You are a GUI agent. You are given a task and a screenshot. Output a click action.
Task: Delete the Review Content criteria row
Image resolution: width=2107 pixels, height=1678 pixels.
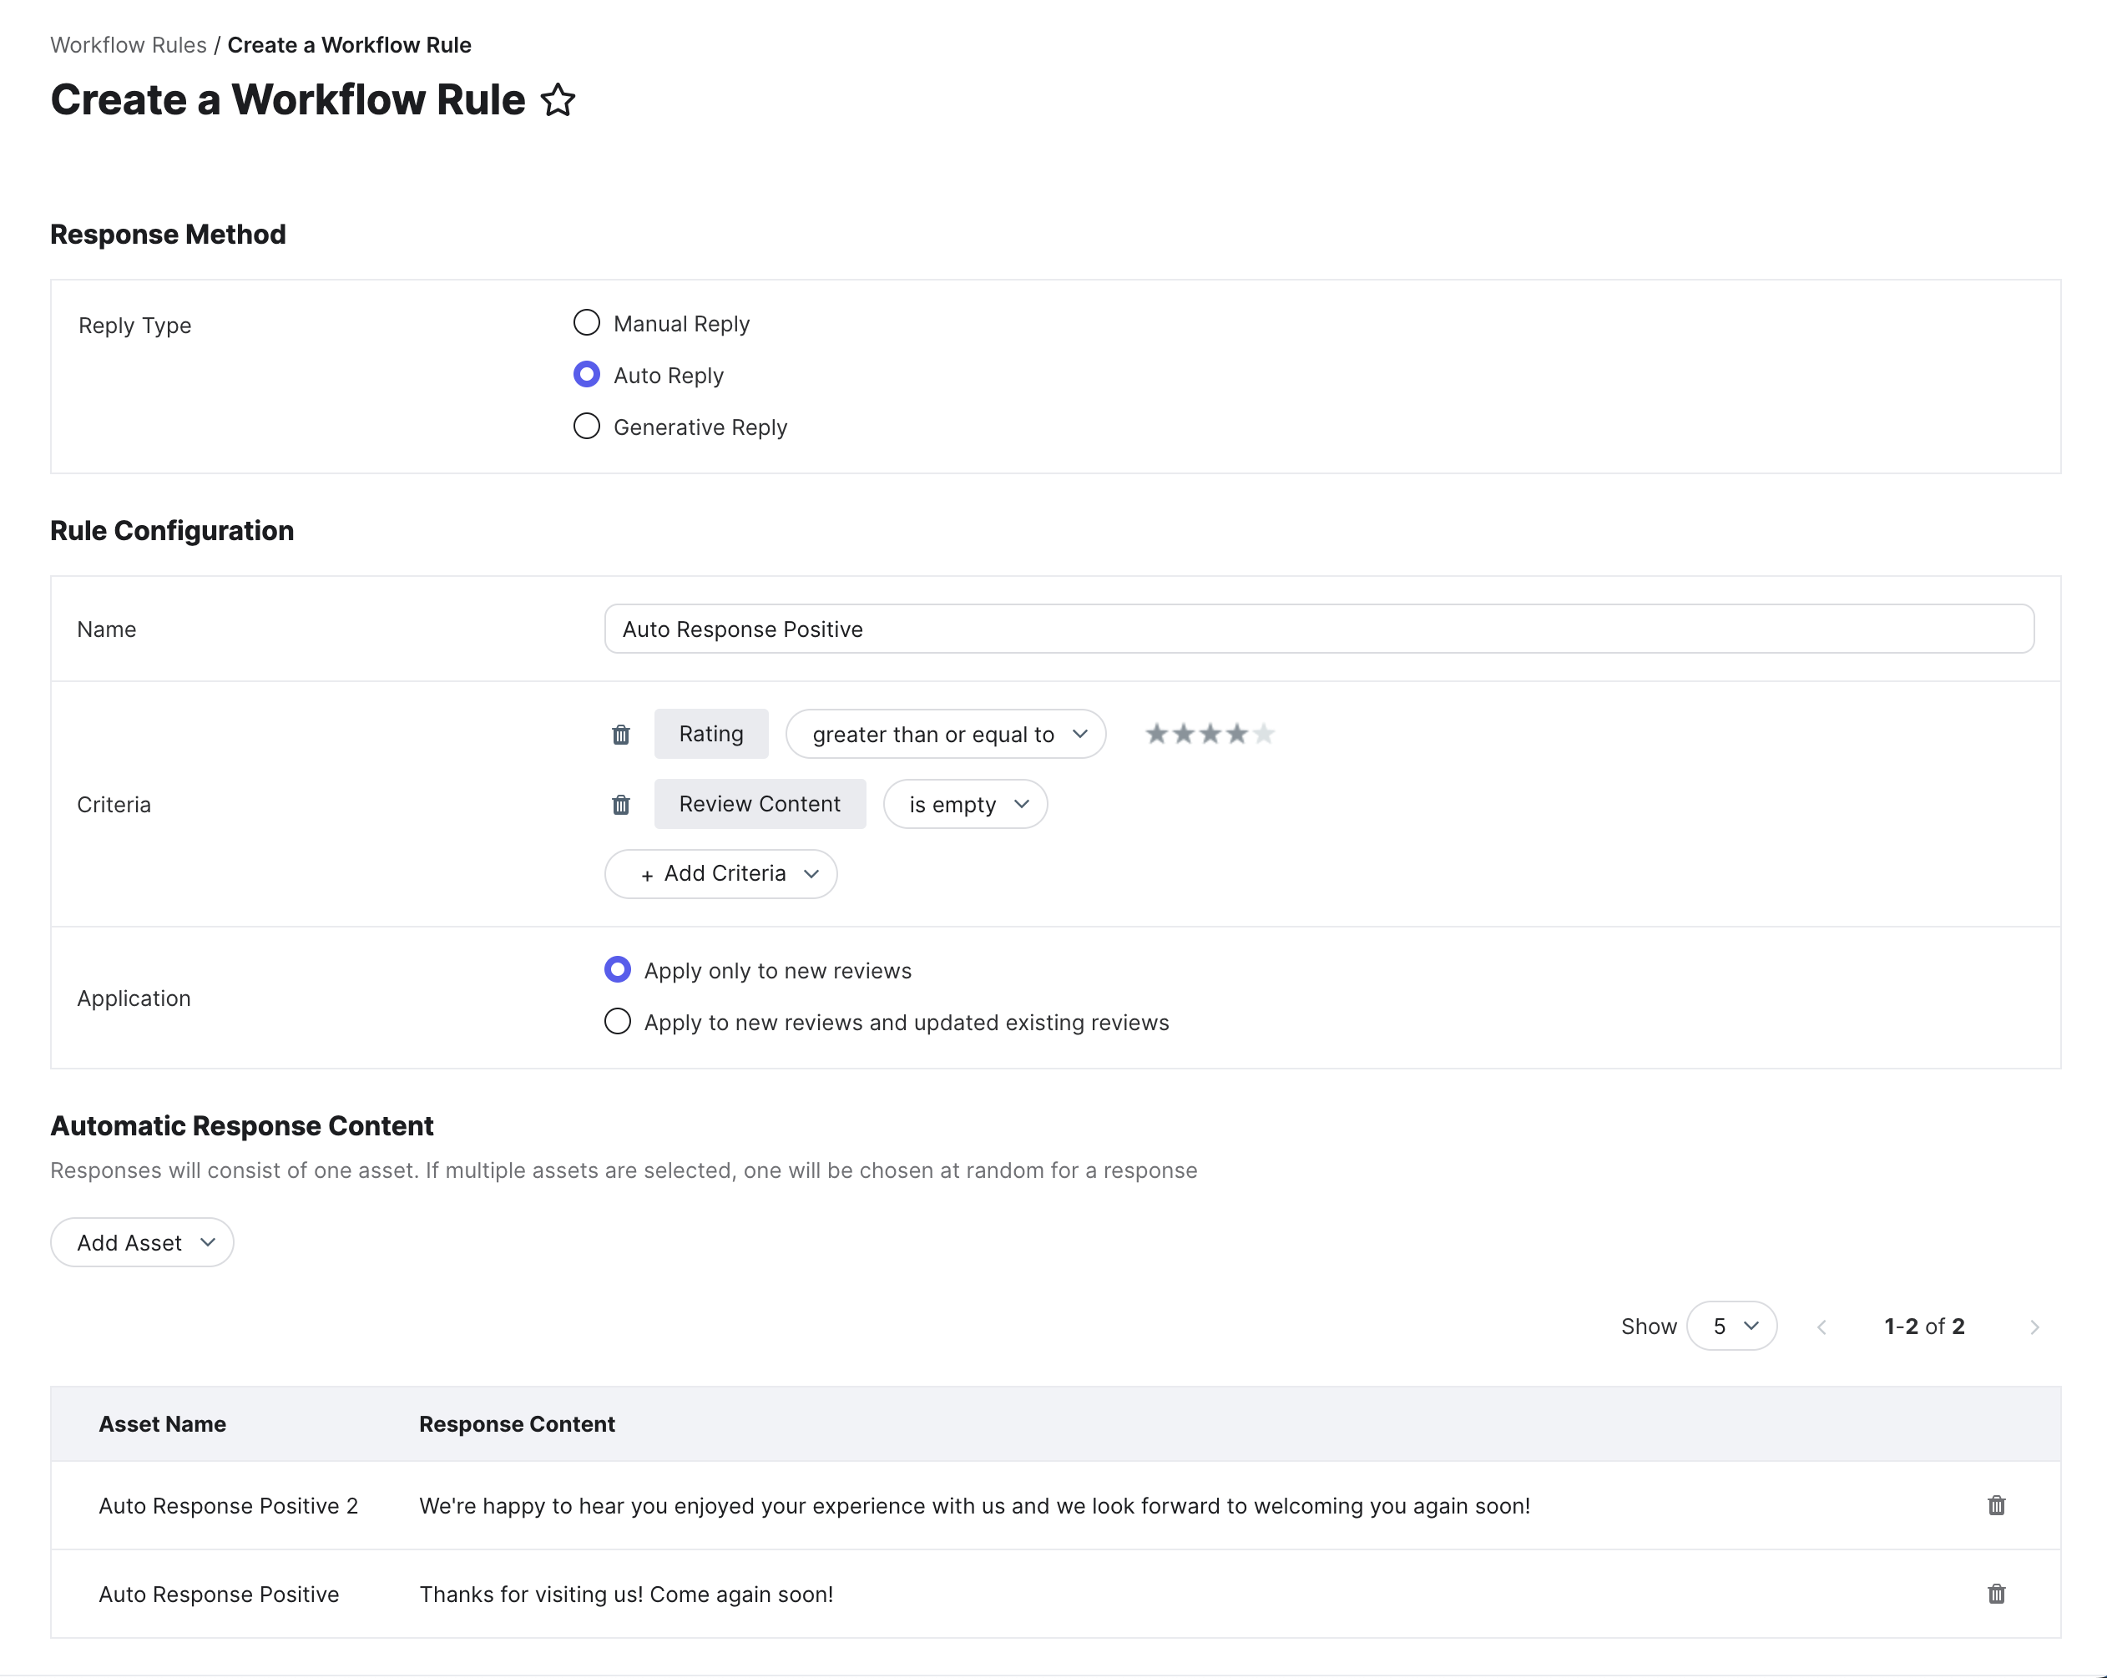pos(620,804)
